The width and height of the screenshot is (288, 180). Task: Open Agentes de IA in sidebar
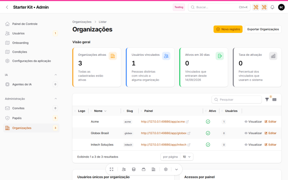tap(31, 84)
